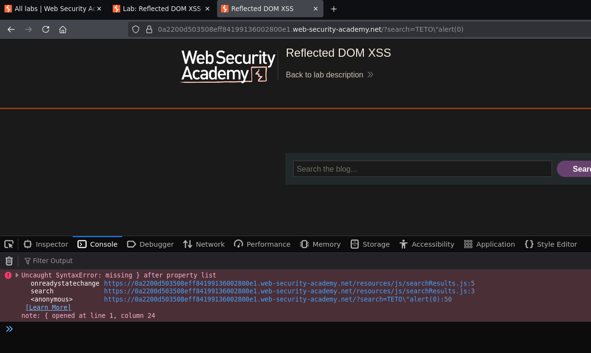Select the active Reflected DOM XSS tab
This screenshot has width=591, height=353.
click(x=270, y=9)
